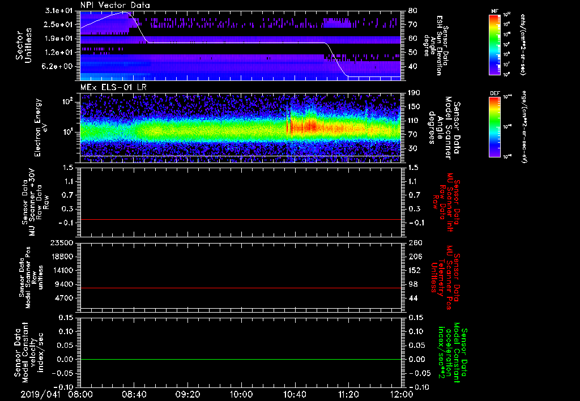Viewport: 580px width, 401px height.
Task: Click the ESH Sun Elevation Angle axis title
Action: tap(436, 45)
